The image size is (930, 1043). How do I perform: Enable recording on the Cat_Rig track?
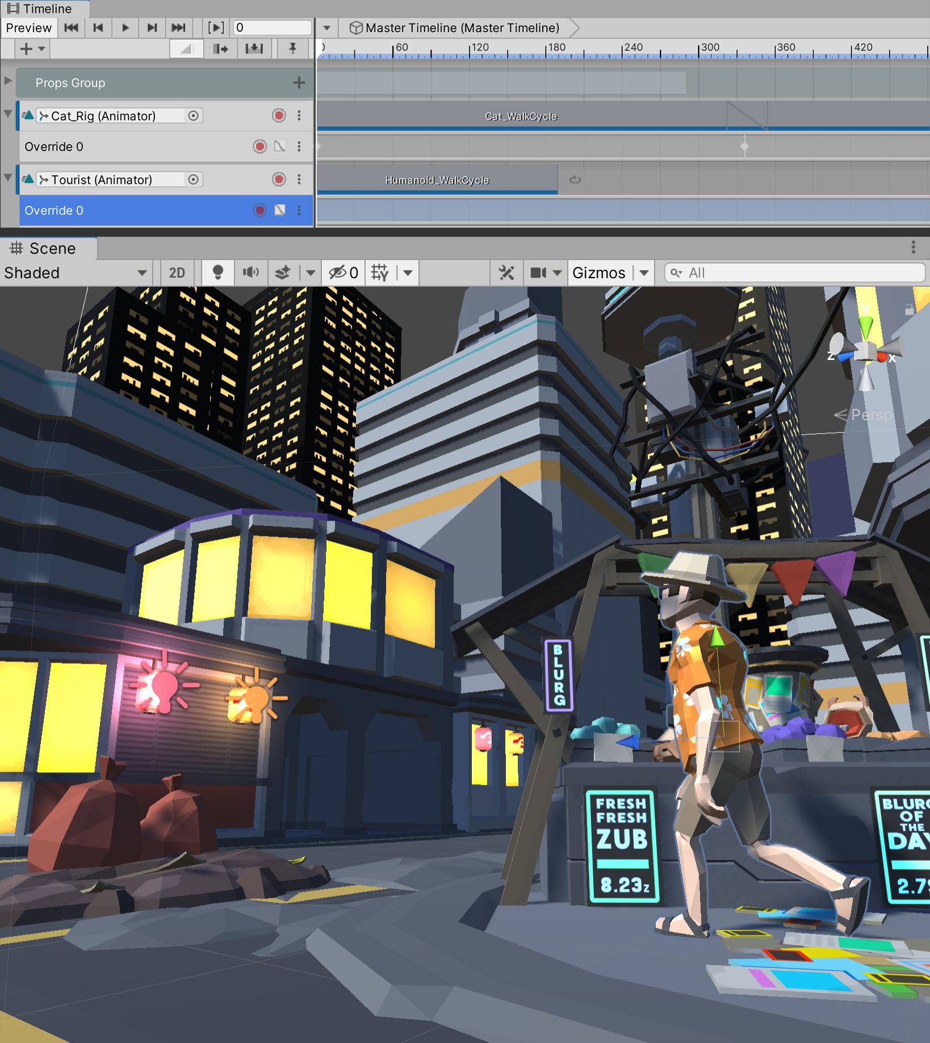pyautogui.click(x=279, y=116)
